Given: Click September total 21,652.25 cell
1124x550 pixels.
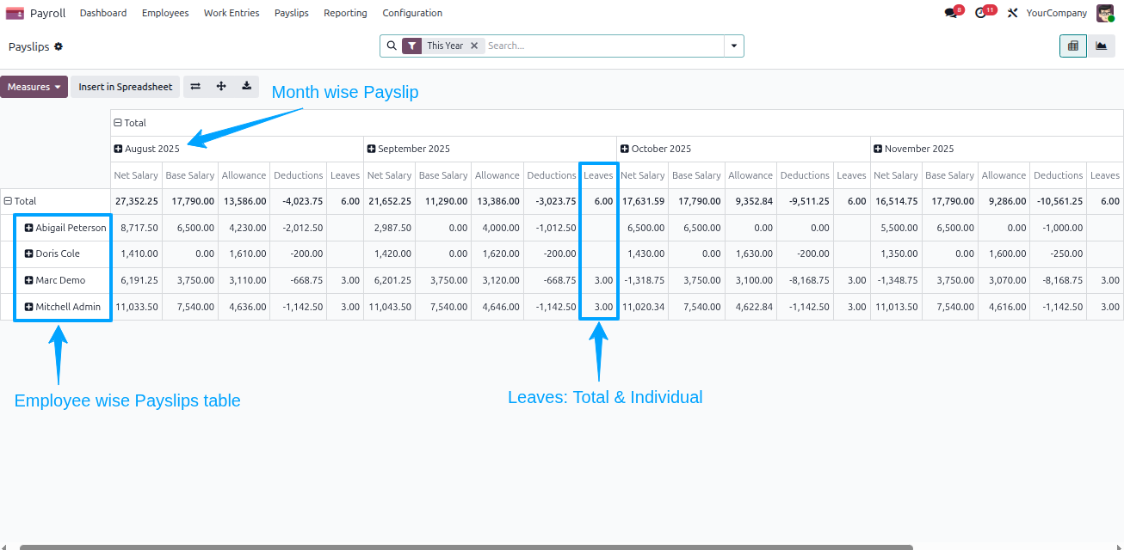Looking at the screenshot, I should 389,201.
